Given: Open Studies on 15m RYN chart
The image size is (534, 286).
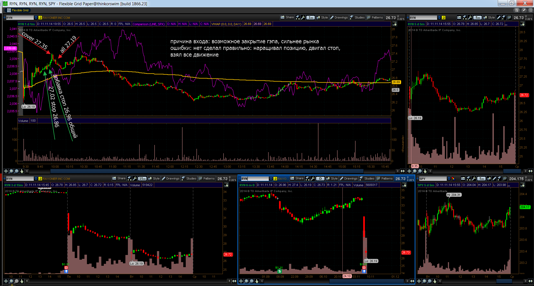Looking at the screenshot, I should coord(189,178).
